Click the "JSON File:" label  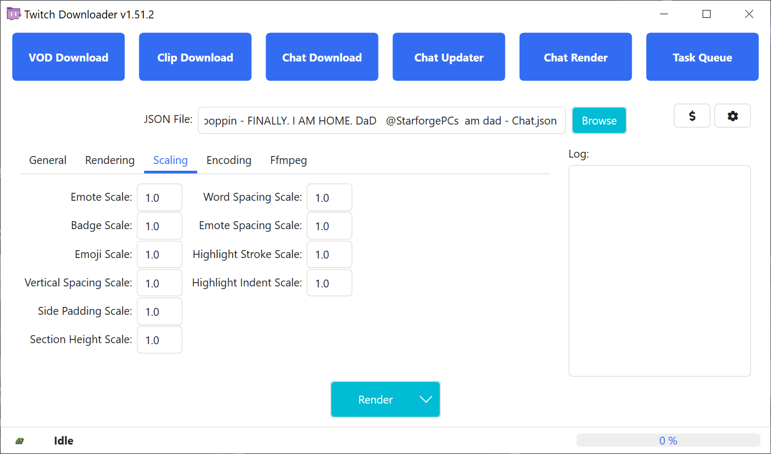coord(168,119)
